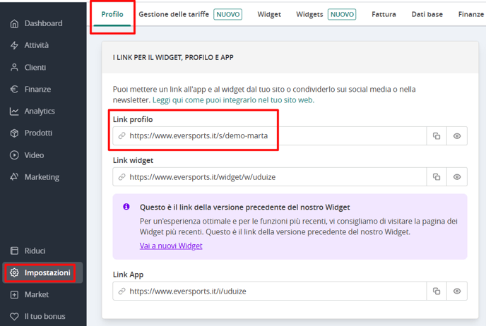This screenshot has height=326, width=486.
Task: Click the Clienti person icon
Action: (x=14, y=68)
